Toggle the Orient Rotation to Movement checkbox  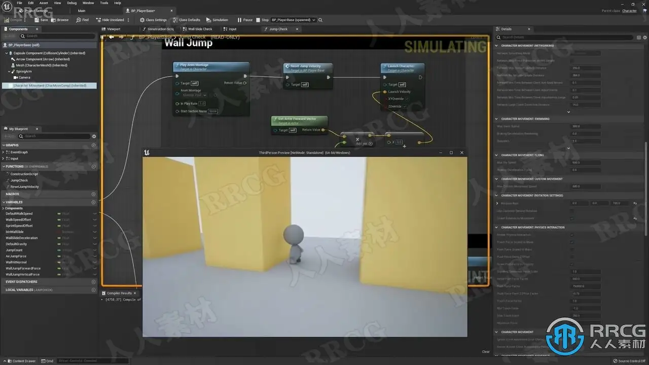(572, 218)
